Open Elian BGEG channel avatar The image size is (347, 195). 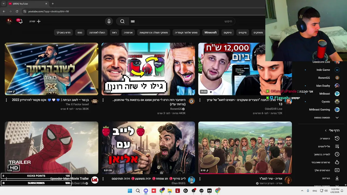click(191, 180)
